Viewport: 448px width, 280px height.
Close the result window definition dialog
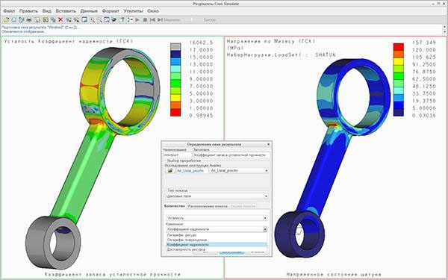268,144
